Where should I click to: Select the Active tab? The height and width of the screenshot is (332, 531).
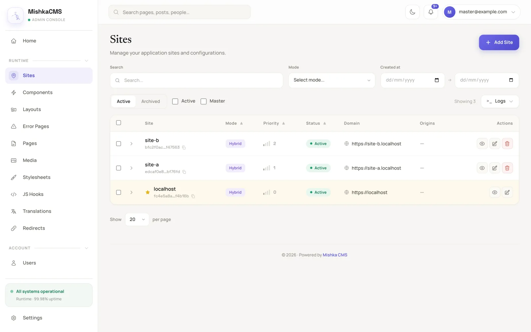click(123, 101)
